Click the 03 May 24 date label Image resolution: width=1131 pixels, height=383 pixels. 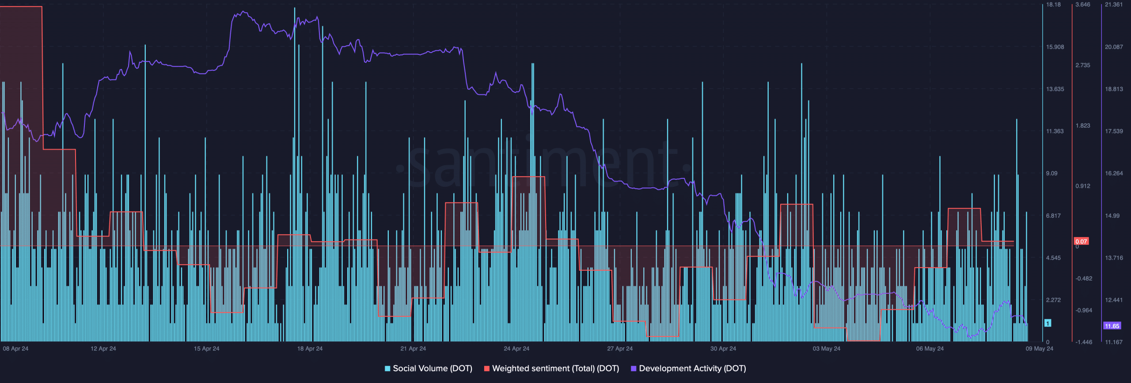(x=827, y=349)
